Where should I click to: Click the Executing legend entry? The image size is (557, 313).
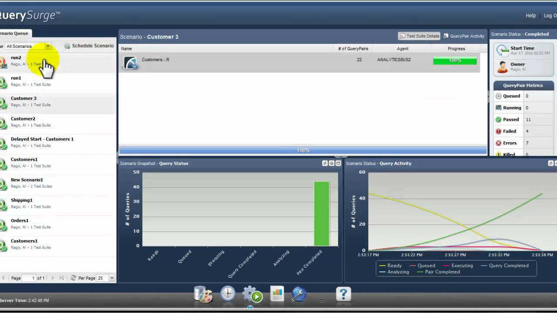tap(458, 266)
